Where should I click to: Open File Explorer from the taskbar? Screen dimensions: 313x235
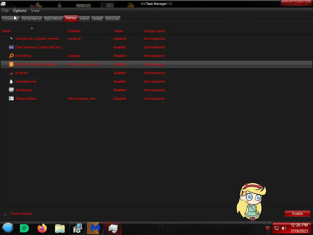(60, 228)
